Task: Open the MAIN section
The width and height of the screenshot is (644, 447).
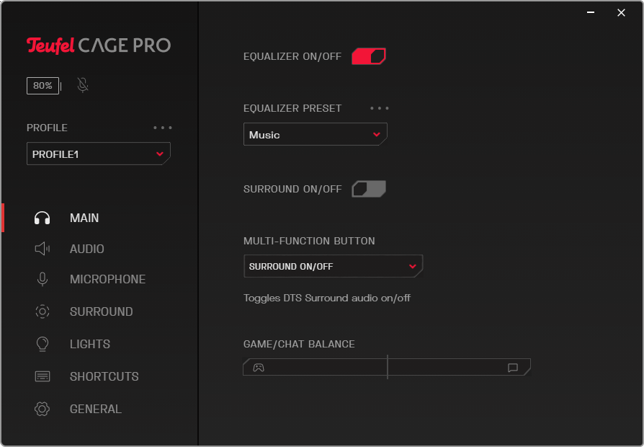Action: [84, 218]
